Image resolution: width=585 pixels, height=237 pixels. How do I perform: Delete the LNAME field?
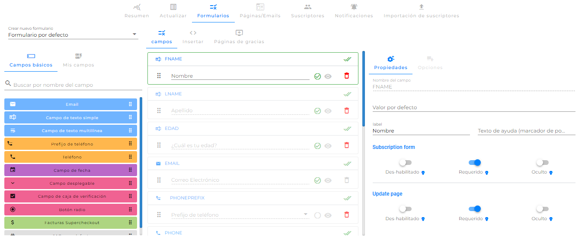346,111
